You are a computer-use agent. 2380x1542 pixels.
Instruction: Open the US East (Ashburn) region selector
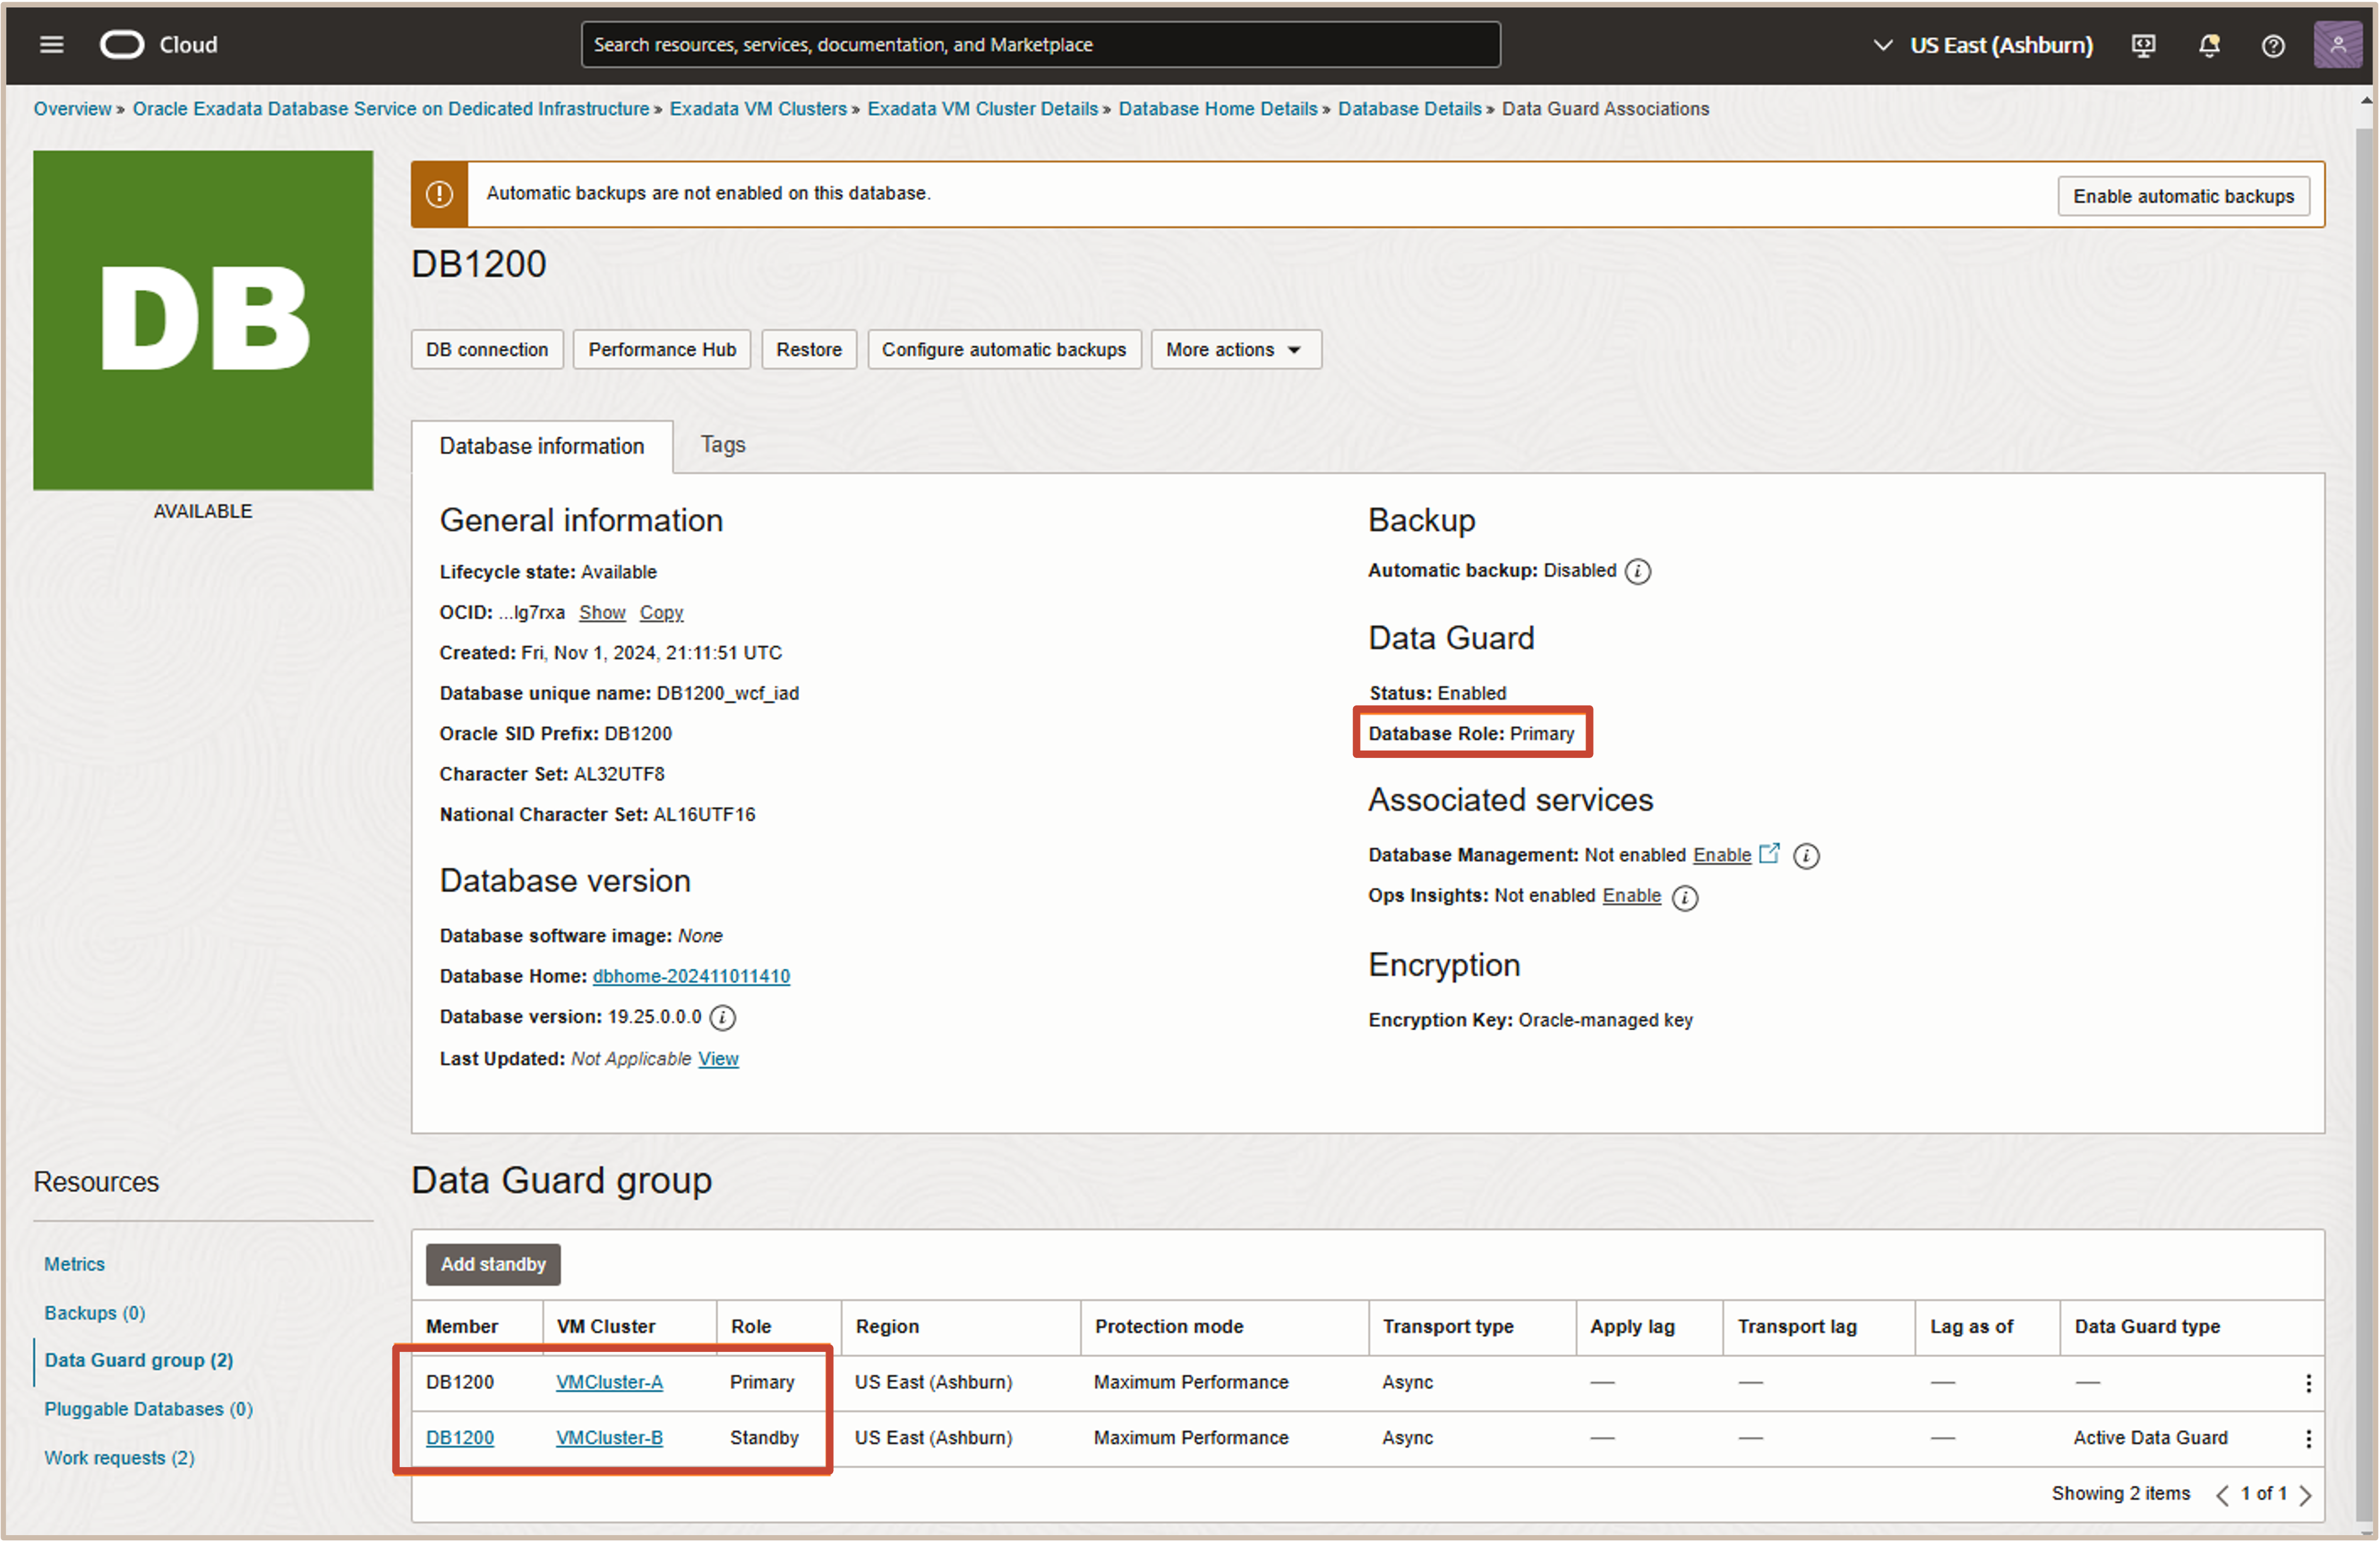coord(2001,45)
